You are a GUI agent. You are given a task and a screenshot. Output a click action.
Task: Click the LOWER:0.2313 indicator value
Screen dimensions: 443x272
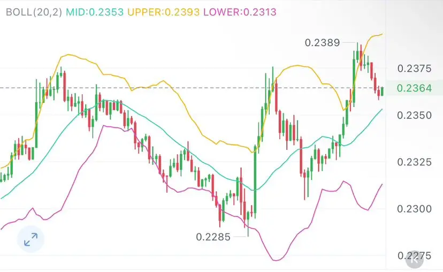(x=240, y=12)
